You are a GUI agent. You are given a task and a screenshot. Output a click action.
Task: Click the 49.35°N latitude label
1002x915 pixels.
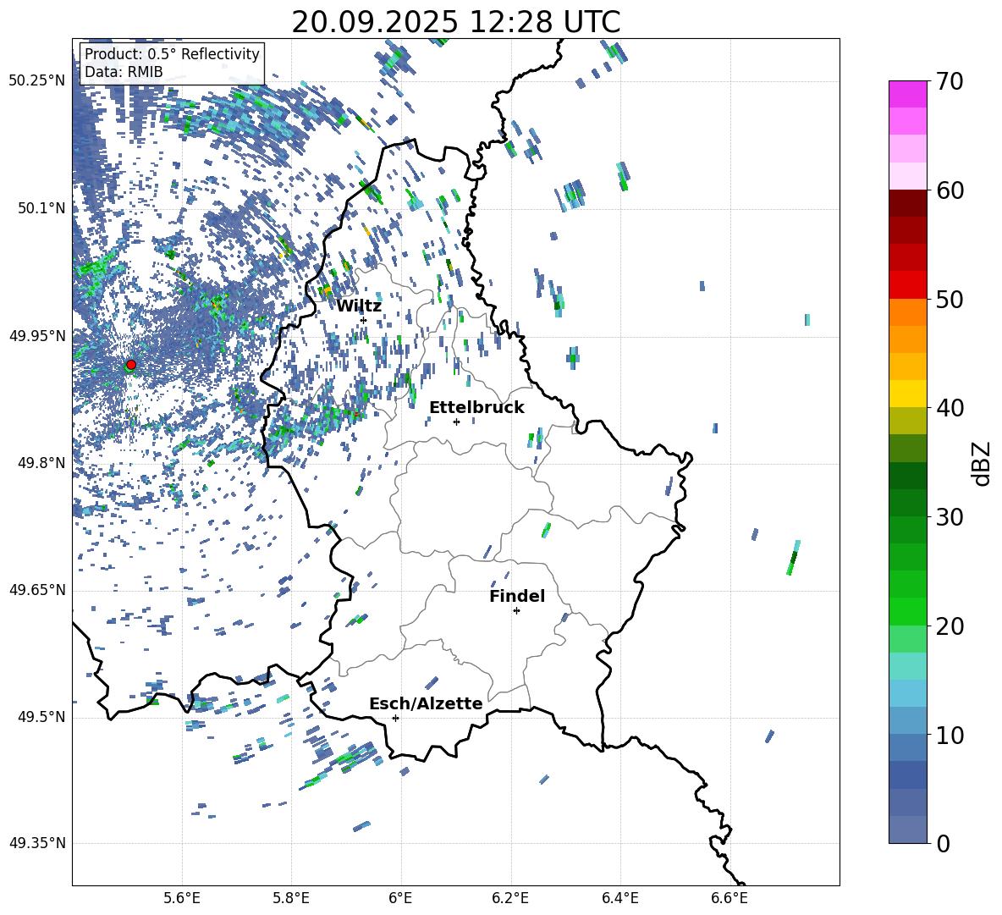(37, 843)
